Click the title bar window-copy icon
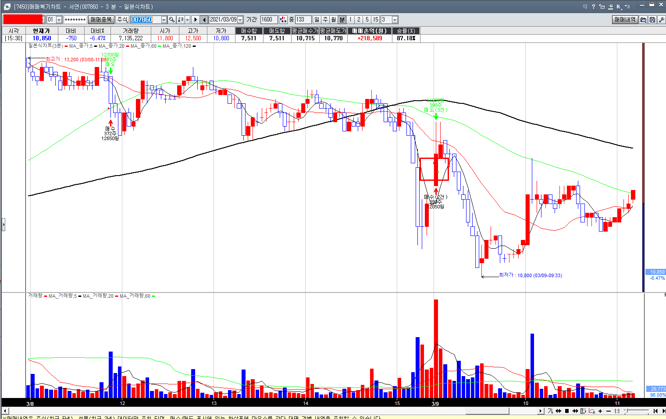 coord(602,7)
